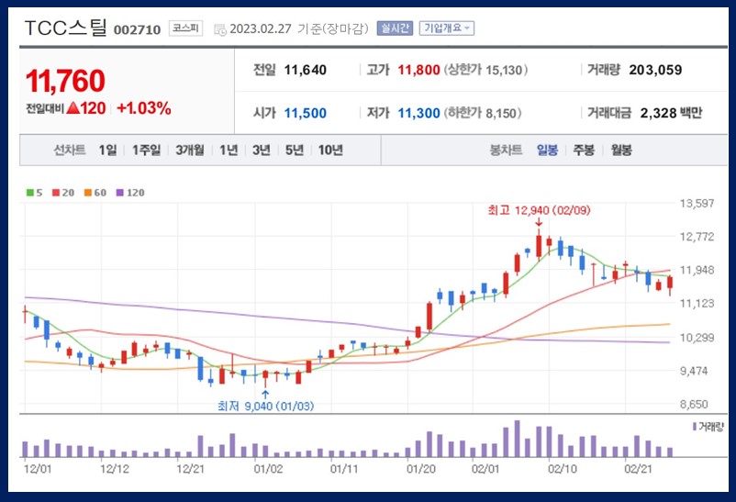Screen dimensions: 736x502
Task: Click the 실시간 real-time badge
Action: pos(395,28)
